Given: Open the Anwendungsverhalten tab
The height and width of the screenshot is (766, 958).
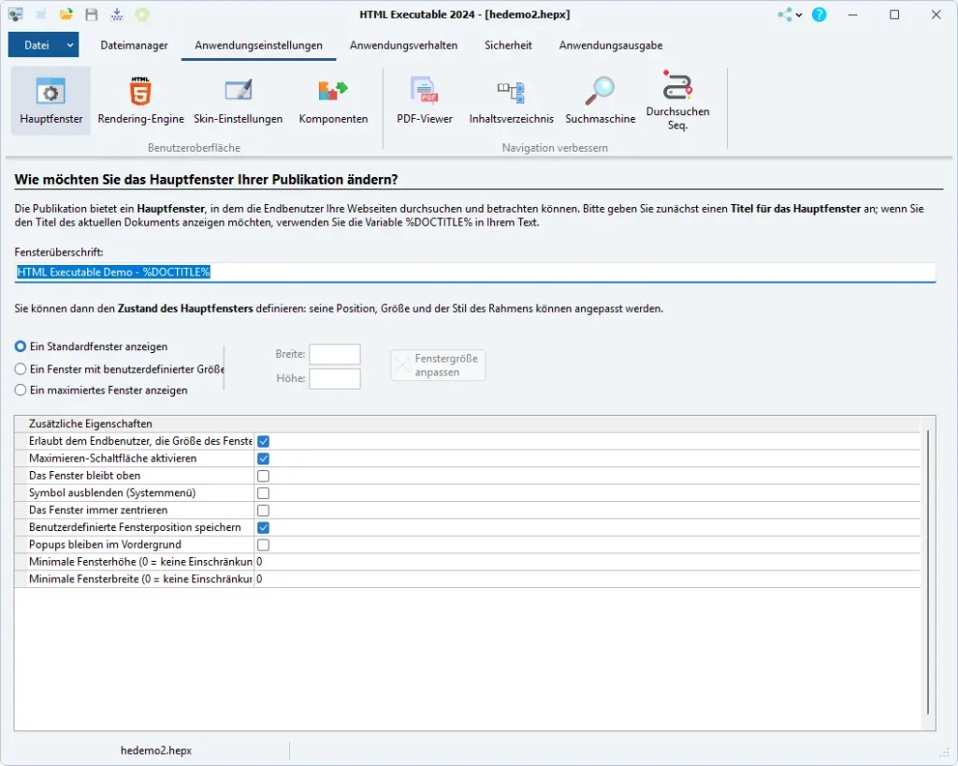Looking at the screenshot, I should coord(403,44).
